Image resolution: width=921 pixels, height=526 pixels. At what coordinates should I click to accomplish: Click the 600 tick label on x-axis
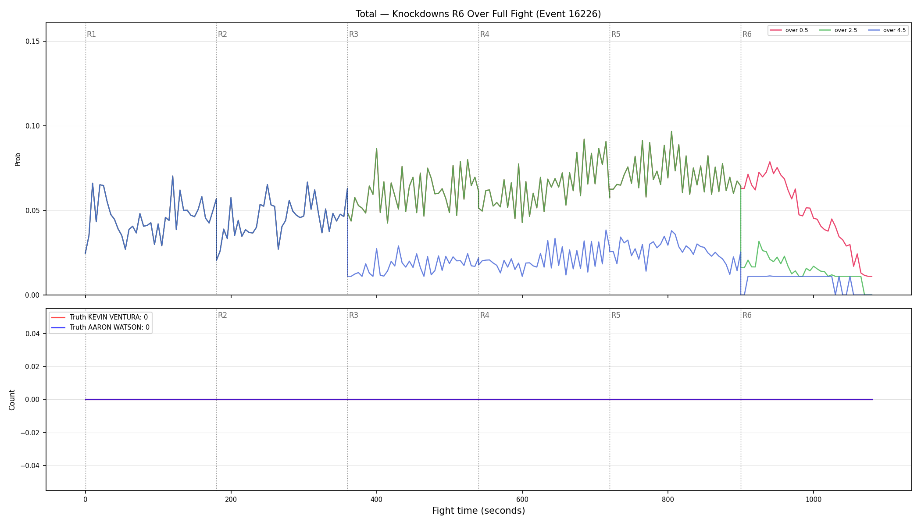click(x=522, y=499)
